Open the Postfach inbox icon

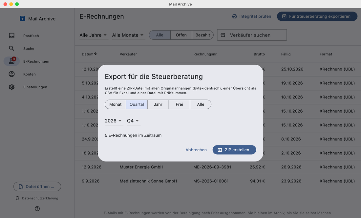coord(11,35)
